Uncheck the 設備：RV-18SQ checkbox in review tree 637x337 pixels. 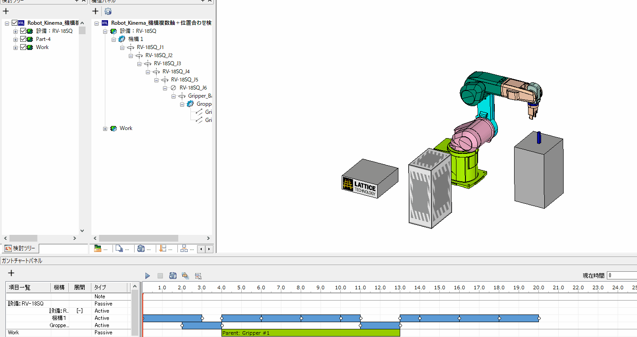point(23,31)
